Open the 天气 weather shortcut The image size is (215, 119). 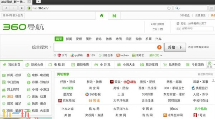coord(62,55)
